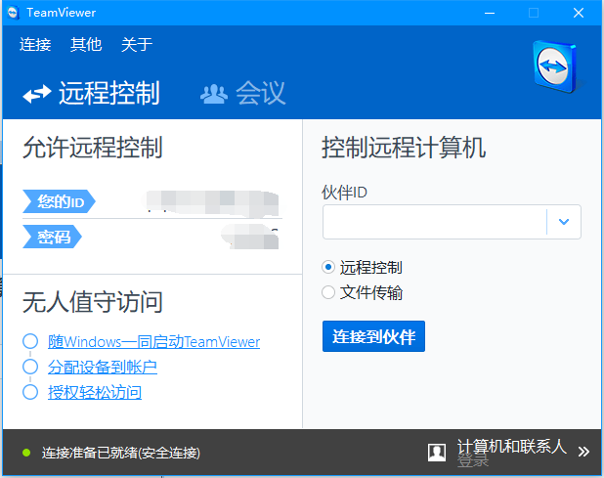The image size is (604, 478).
Task: Click the 您的ID label tag
Action: [x=59, y=201]
